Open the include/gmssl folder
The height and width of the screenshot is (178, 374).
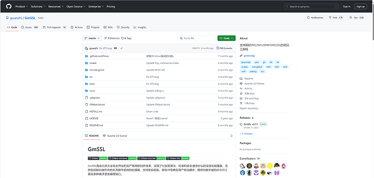coord(97,70)
